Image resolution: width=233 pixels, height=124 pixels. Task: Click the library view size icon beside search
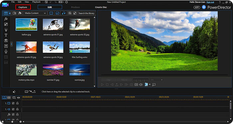tap(75, 13)
